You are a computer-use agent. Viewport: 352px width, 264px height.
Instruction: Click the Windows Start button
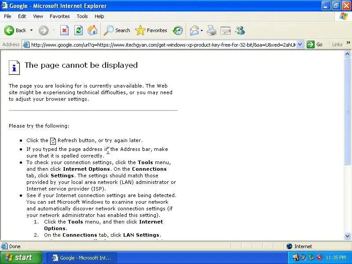pyautogui.click(x=21, y=257)
